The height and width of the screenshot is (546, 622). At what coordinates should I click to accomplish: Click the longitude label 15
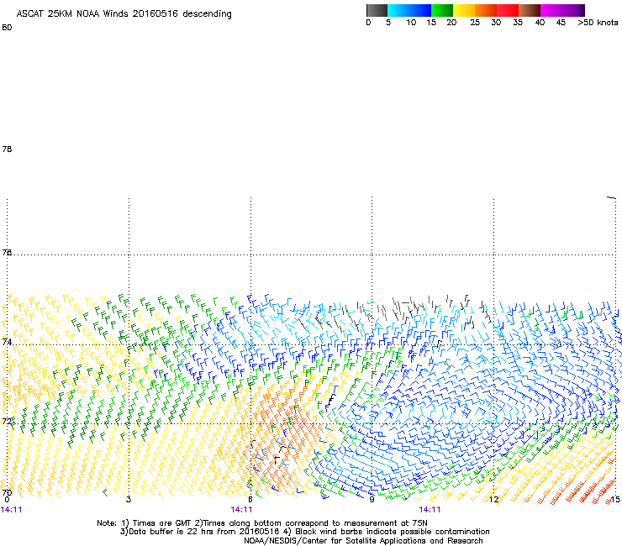coord(615,500)
